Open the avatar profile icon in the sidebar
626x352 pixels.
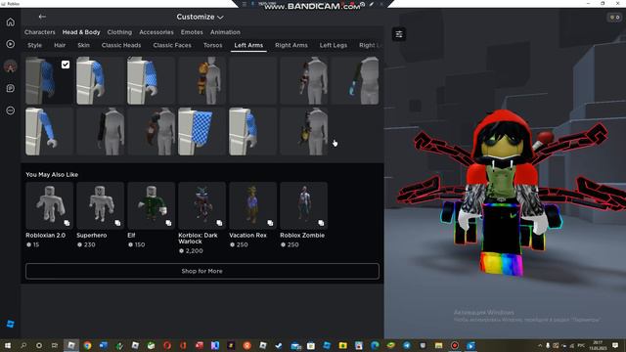(x=11, y=66)
